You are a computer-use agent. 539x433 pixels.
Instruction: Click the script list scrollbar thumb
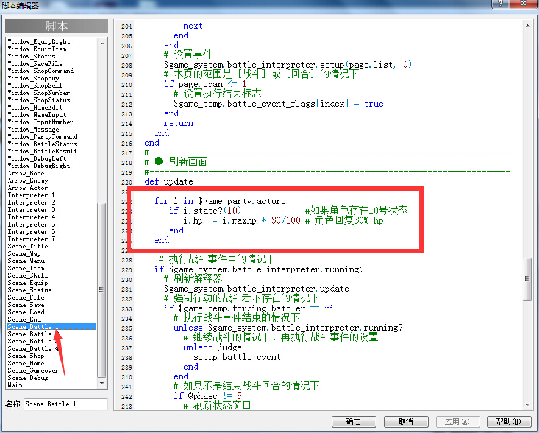point(102,290)
